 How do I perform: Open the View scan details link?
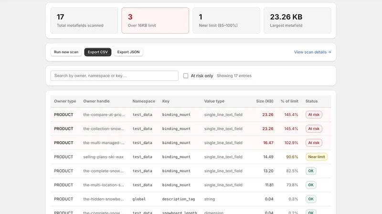(x=312, y=52)
